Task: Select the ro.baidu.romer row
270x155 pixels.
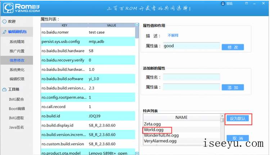Action: tap(88, 32)
